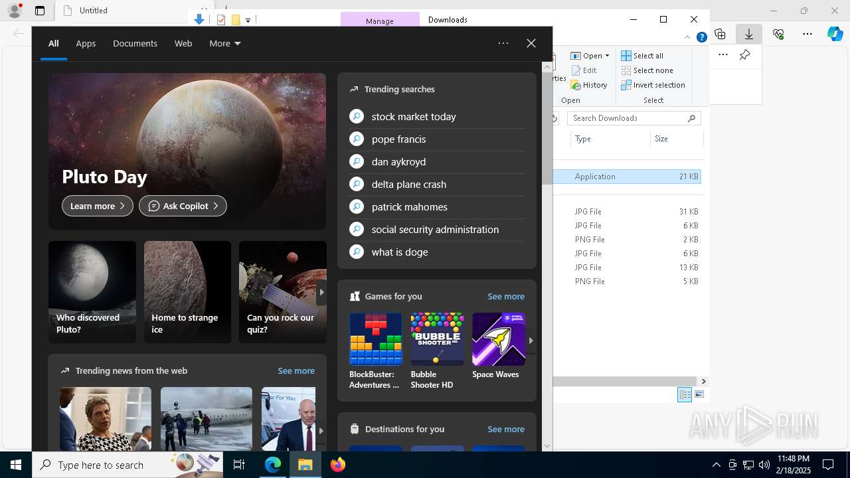This screenshot has height=478, width=850.
Task: Switch Explorer to large icons view
Action: coord(699,394)
